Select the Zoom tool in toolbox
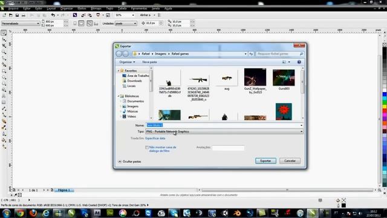 pos(4,52)
